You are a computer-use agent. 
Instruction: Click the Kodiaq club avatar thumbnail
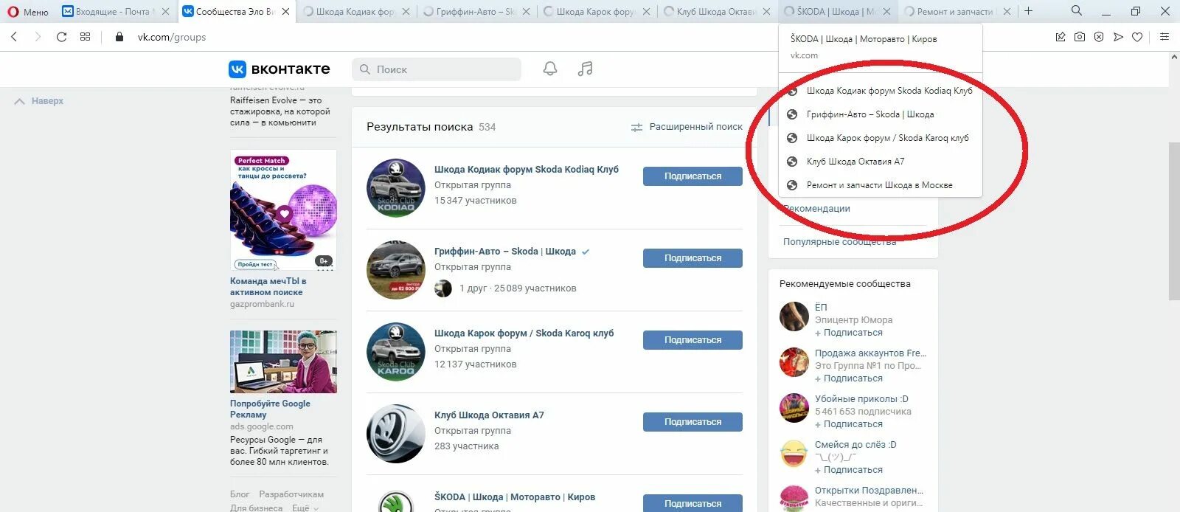point(396,188)
